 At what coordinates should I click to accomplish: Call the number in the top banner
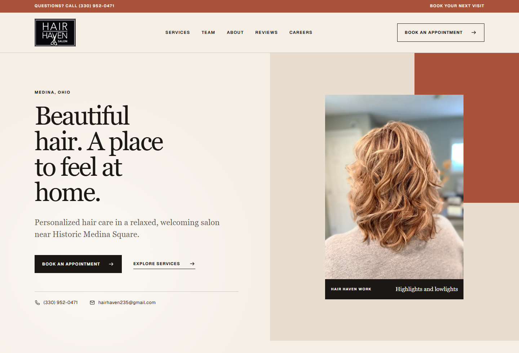coord(74,6)
